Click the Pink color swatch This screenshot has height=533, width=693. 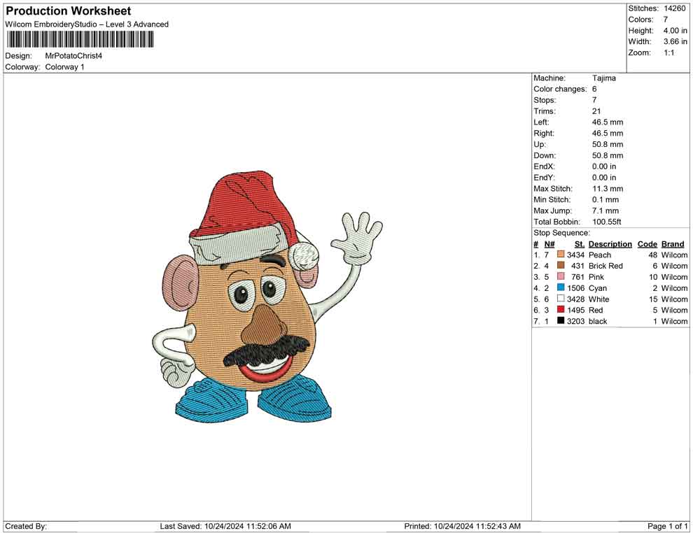pos(561,276)
